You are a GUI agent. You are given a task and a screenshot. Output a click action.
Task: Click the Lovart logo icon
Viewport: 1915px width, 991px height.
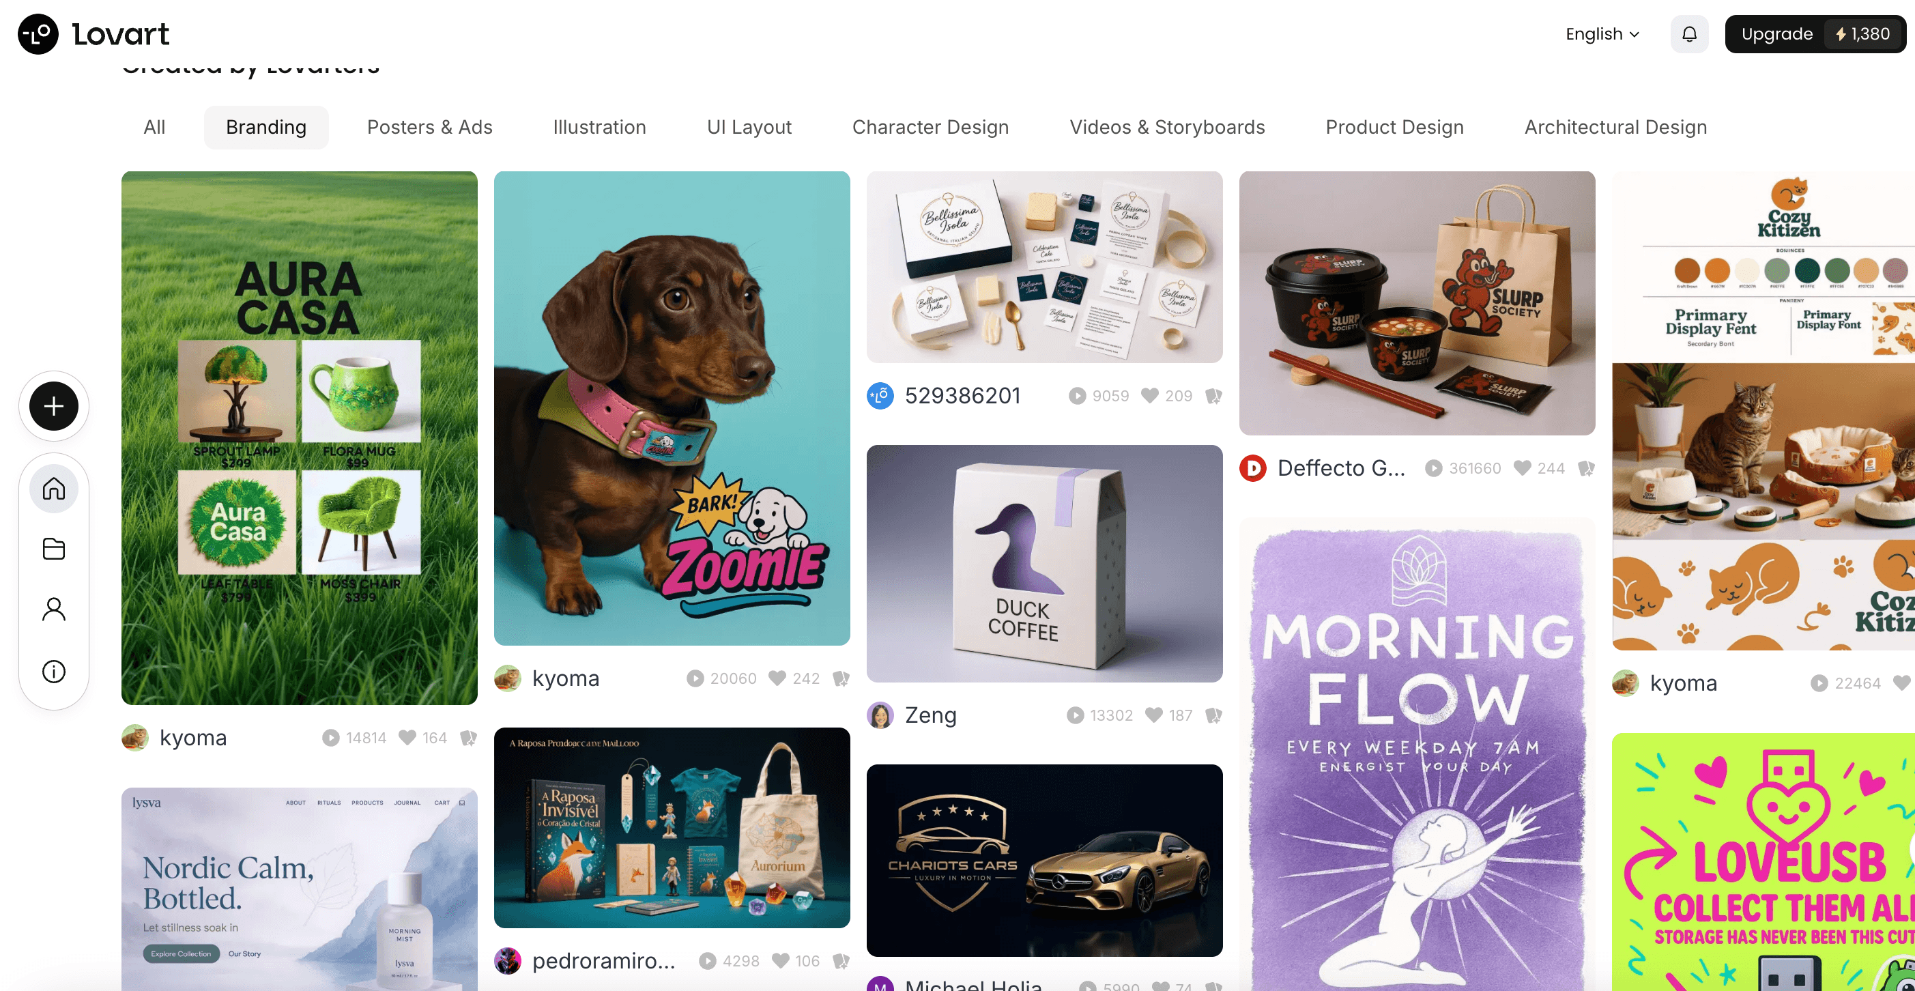38,34
